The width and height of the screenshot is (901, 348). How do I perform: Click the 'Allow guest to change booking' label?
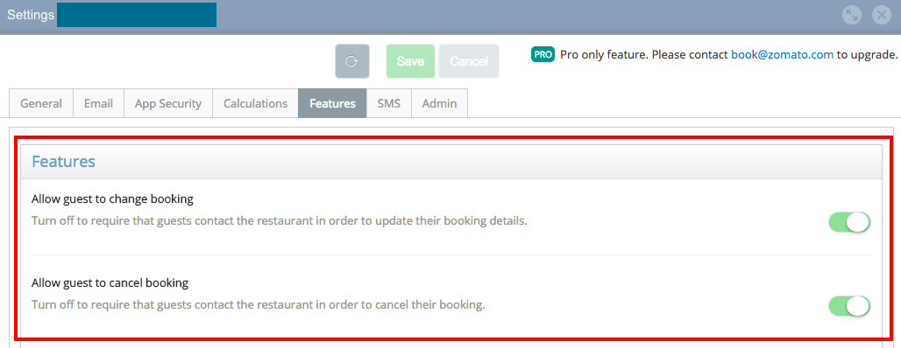pyautogui.click(x=112, y=199)
